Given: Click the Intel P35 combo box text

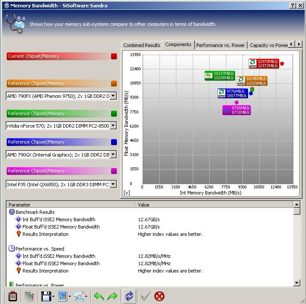Looking at the screenshot, I should click(x=58, y=184).
